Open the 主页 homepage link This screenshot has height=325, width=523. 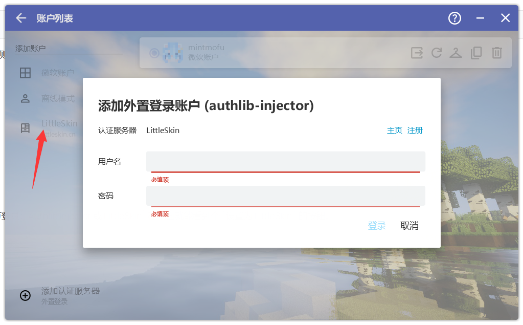[394, 131]
